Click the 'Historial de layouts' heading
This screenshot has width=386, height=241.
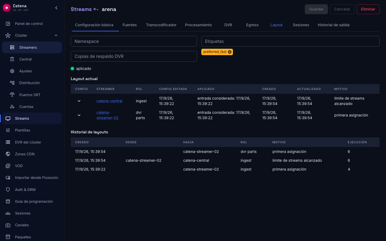click(89, 132)
